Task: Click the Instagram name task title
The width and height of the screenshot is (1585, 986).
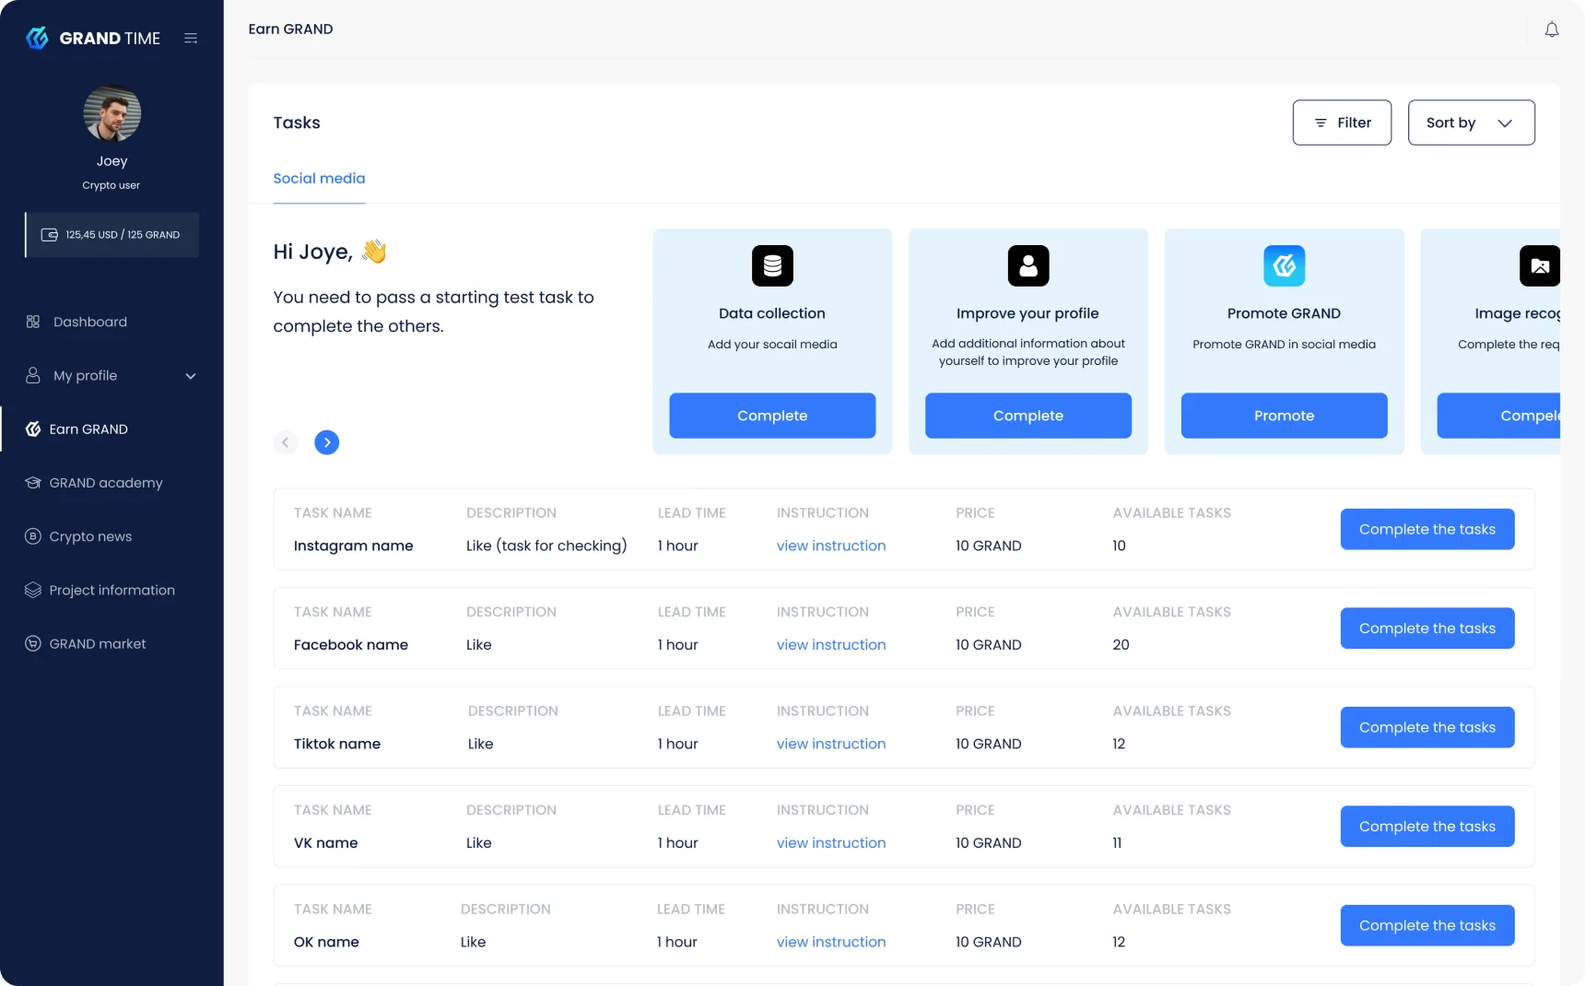Action: click(x=354, y=546)
